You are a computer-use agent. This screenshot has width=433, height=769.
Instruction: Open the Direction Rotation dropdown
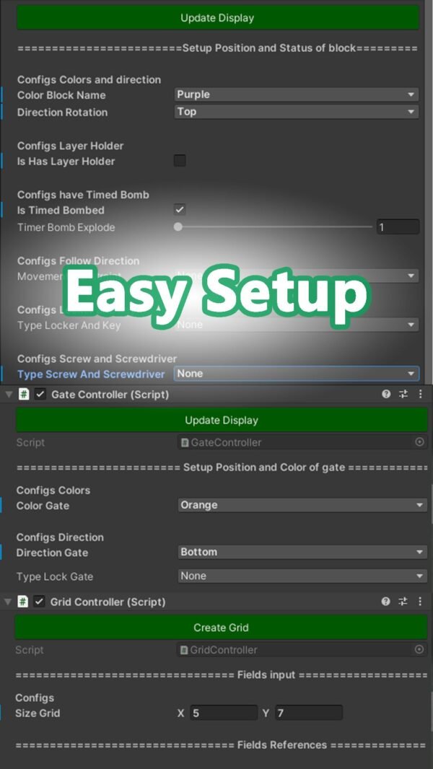click(x=296, y=112)
